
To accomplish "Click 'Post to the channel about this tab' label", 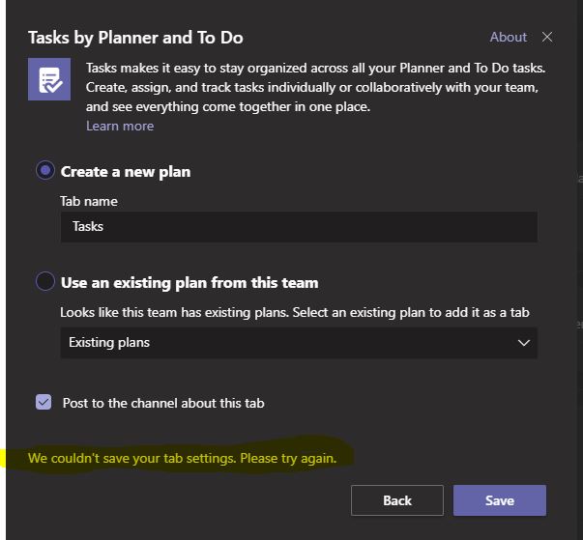I will [163, 403].
